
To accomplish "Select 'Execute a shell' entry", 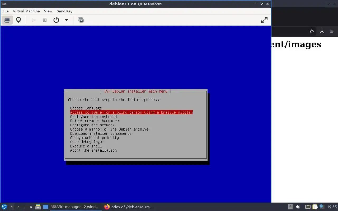I will coord(86,146).
